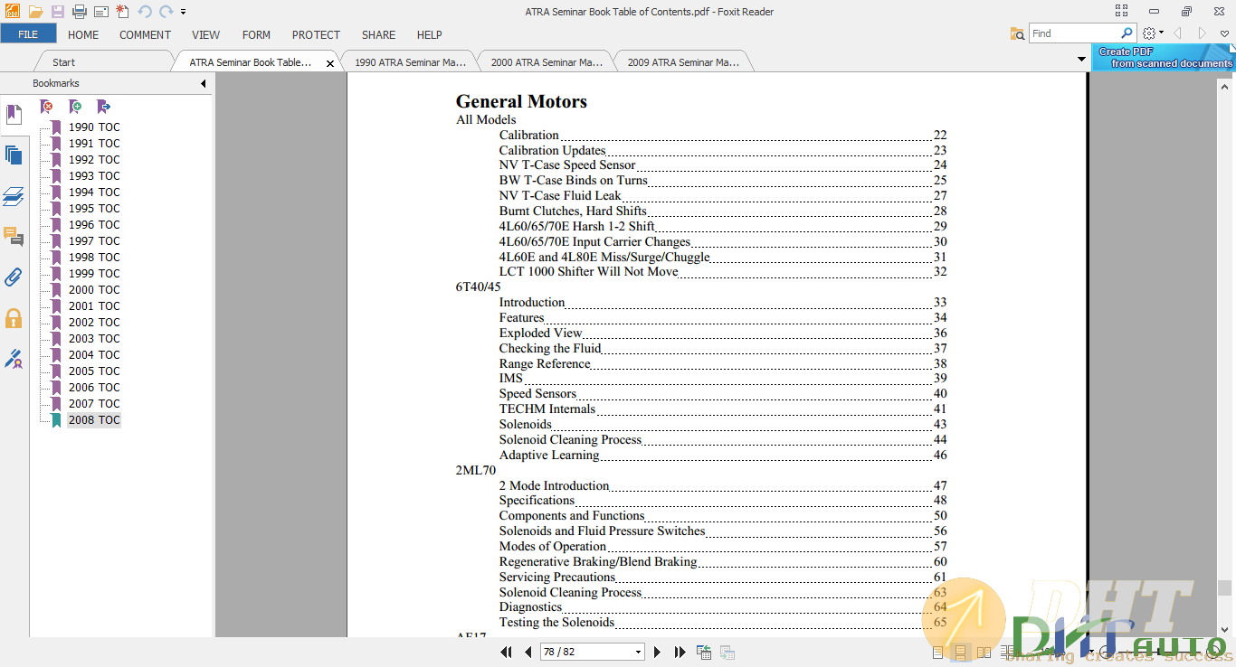Select the 2003 TOC bookmark
The width and height of the screenshot is (1236, 667).
[94, 339]
